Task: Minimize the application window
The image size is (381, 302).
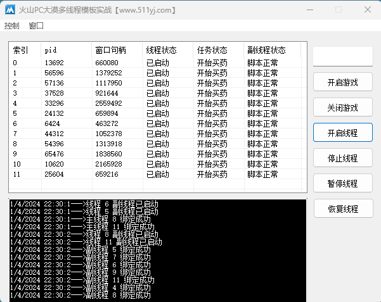Action: point(310,9)
